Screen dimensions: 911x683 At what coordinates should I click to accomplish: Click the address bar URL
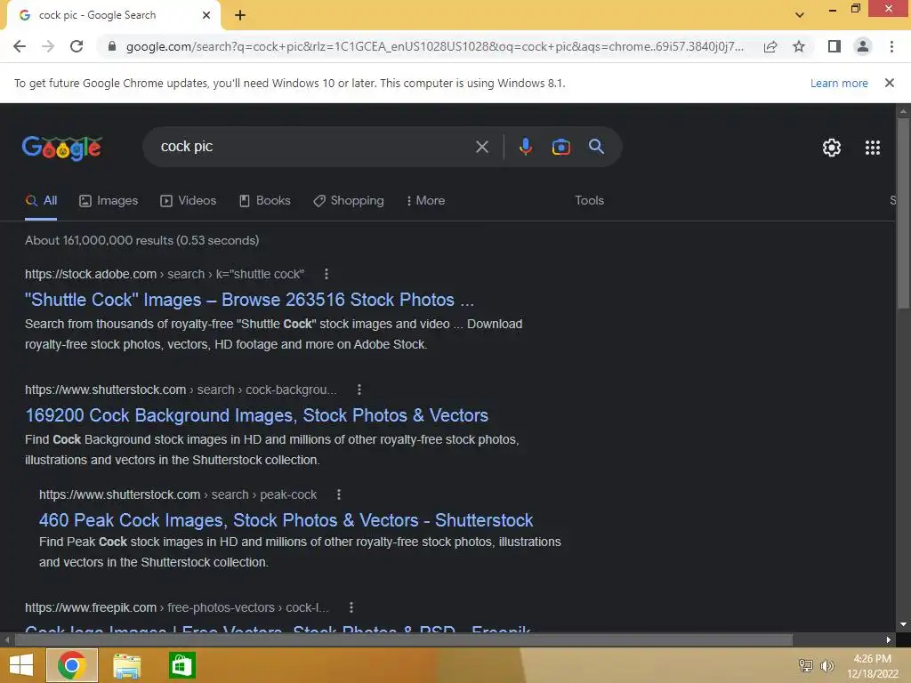(x=434, y=46)
